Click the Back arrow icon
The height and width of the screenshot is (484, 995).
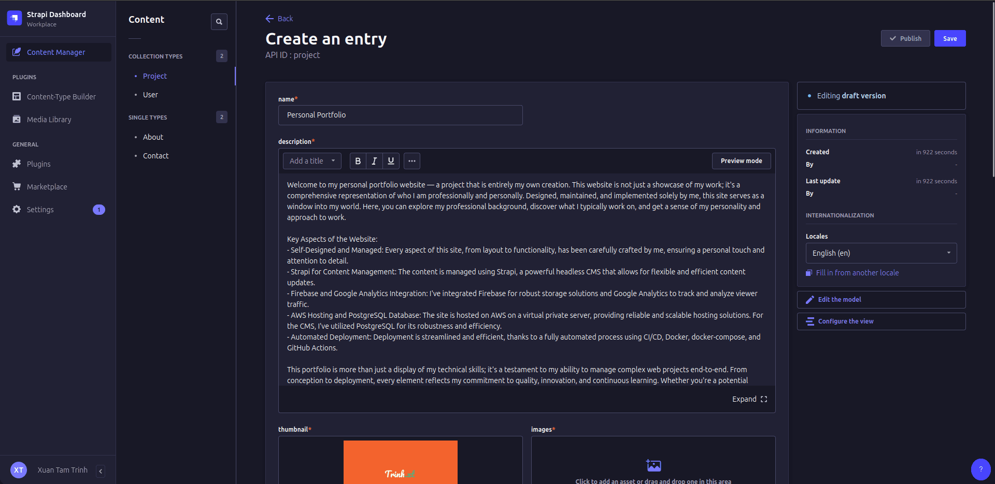(x=269, y=19)
